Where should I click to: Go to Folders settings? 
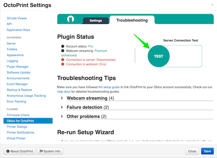[x=12, y=49]
